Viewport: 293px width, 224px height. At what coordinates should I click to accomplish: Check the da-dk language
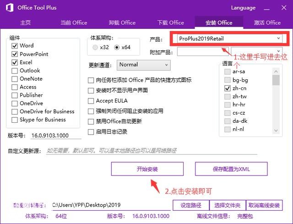pos(228,121)
